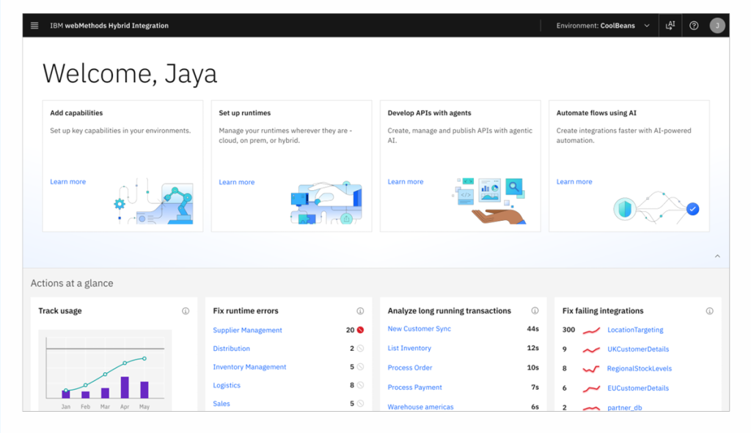Viewport: 751px width, 433px height.
Task: Show info for Track usage card
Action: (186, 311)
